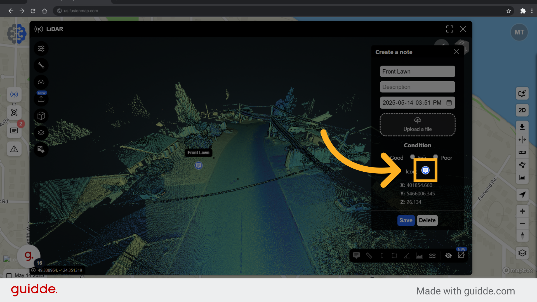The image size is (537, 302).
Task: Open the 3D object scan map tool
Action: (14, 113)
